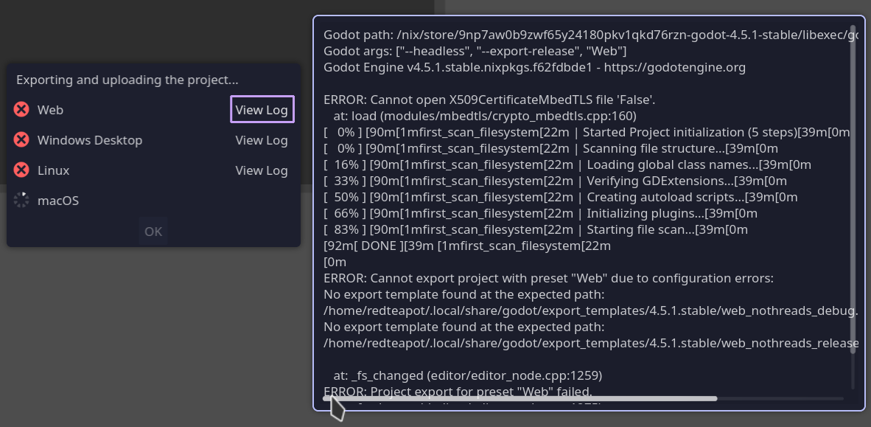Click the web_nothreads_debug template path line

pyautogui.click(x=591, y=310)
